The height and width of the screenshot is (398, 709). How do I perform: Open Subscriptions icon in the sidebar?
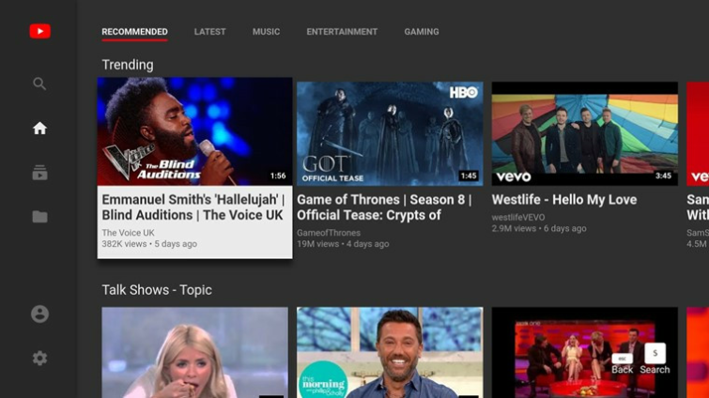coord(39,173)
